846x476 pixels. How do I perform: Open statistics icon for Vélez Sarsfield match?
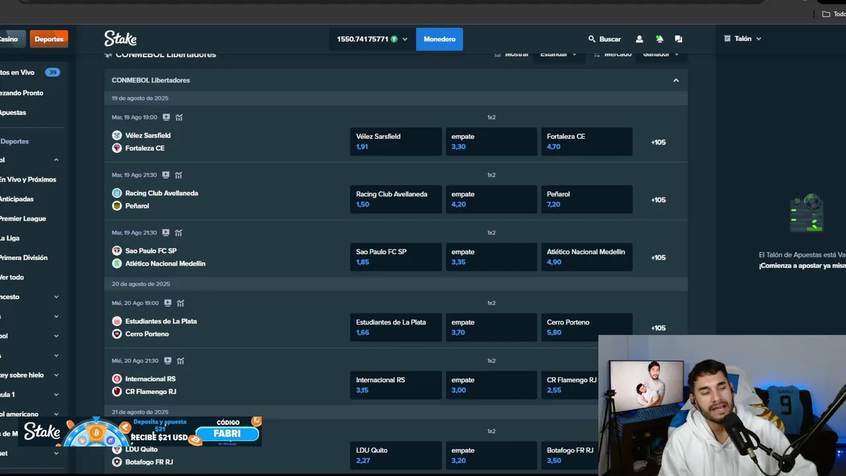(x=179, y=117)
